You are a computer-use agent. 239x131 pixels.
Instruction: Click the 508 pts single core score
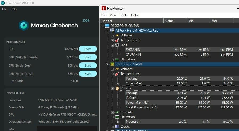click(73, 65)
